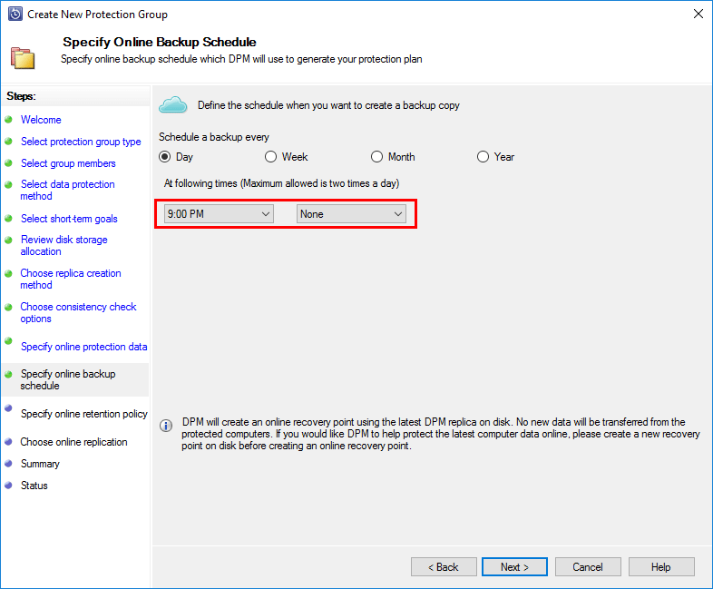Viewport: 713px width, 589px height.
Task: Click Choose online replication step
Action: [x=73, y=442]
